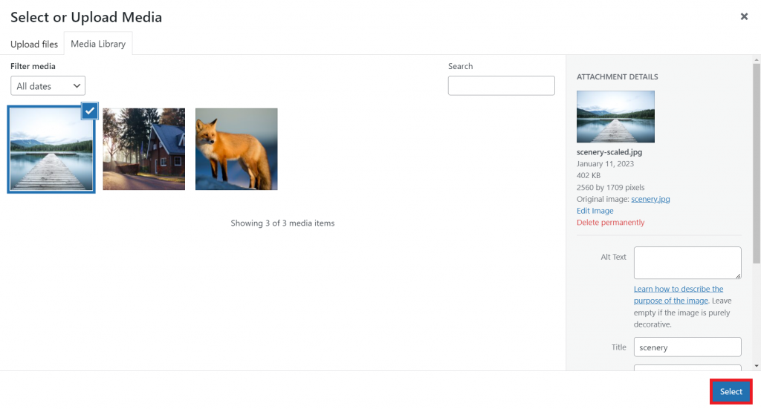The width and height of the screenshot is (761, 409).
Task: Select the lake pier scenery thumbnail
Action: coord(51,149)
